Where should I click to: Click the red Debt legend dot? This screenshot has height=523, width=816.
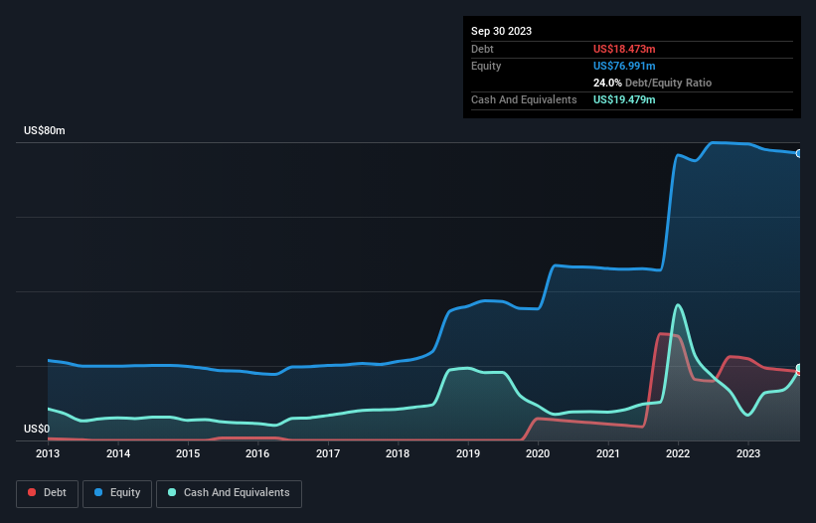(32, 492)
